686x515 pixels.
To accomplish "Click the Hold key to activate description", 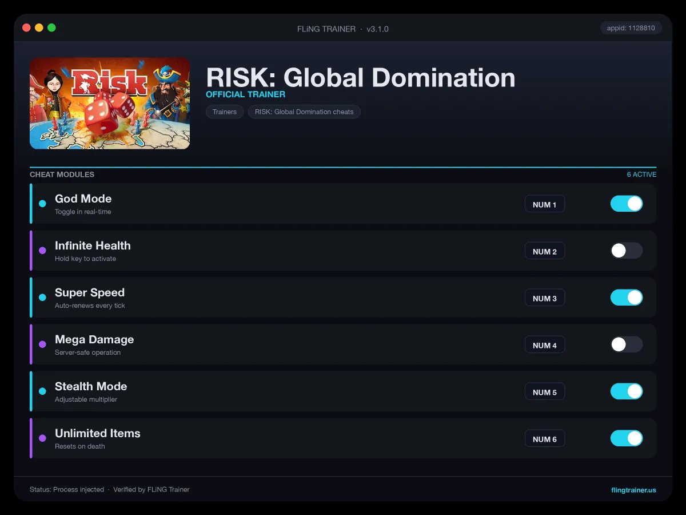I will pos(85,259).
